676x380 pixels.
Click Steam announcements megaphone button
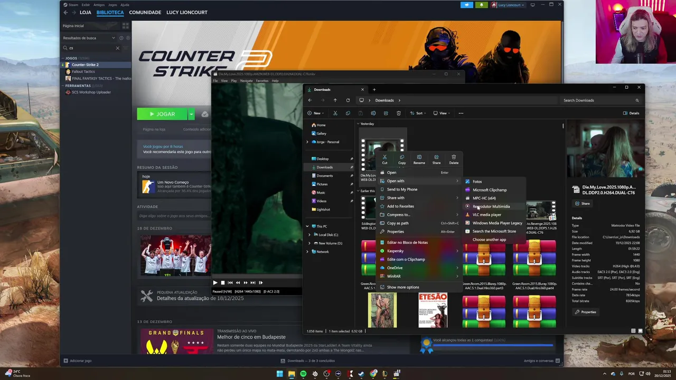(x=467, y=5)
